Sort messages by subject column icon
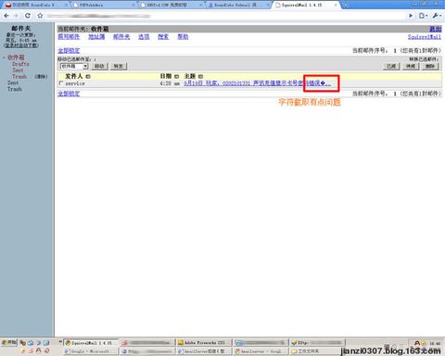The width and height of the screenshot is (445, 356). pyautogui.click(x=200, y=76)
